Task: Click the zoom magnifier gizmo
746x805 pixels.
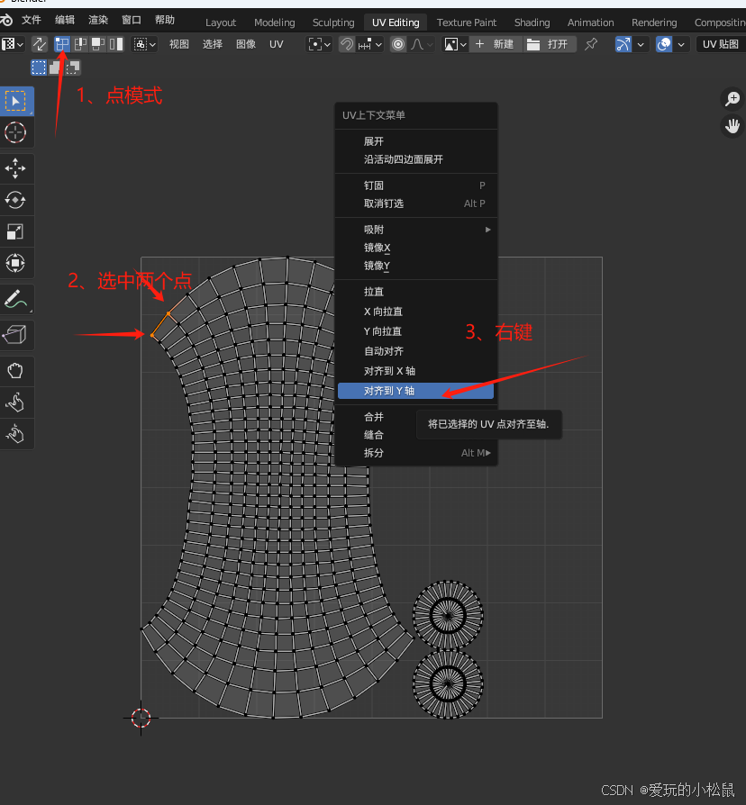Action: point(732,98)
